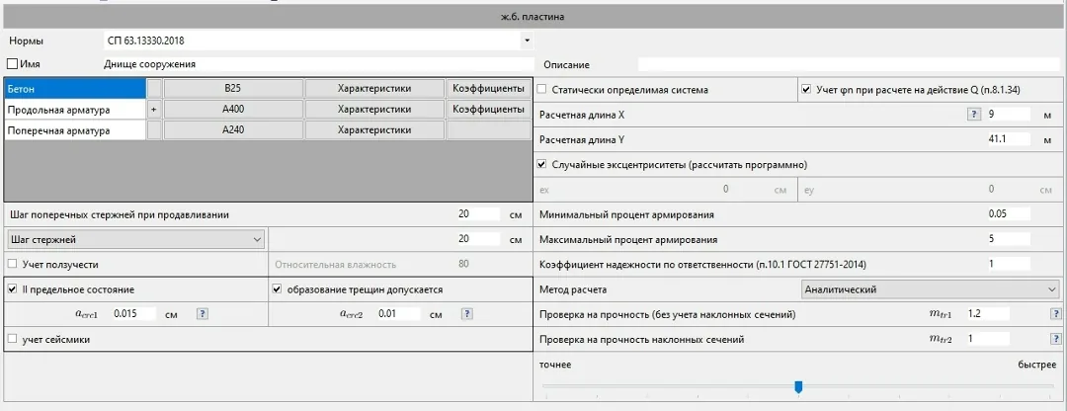
Task: Select the Поперечная арматура row
Action: [75, 129]
